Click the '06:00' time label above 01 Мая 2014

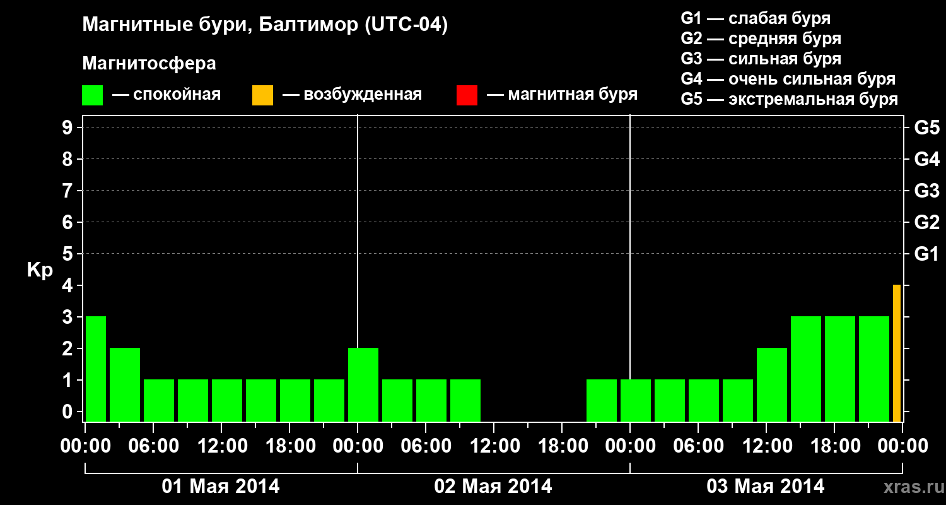154,446
